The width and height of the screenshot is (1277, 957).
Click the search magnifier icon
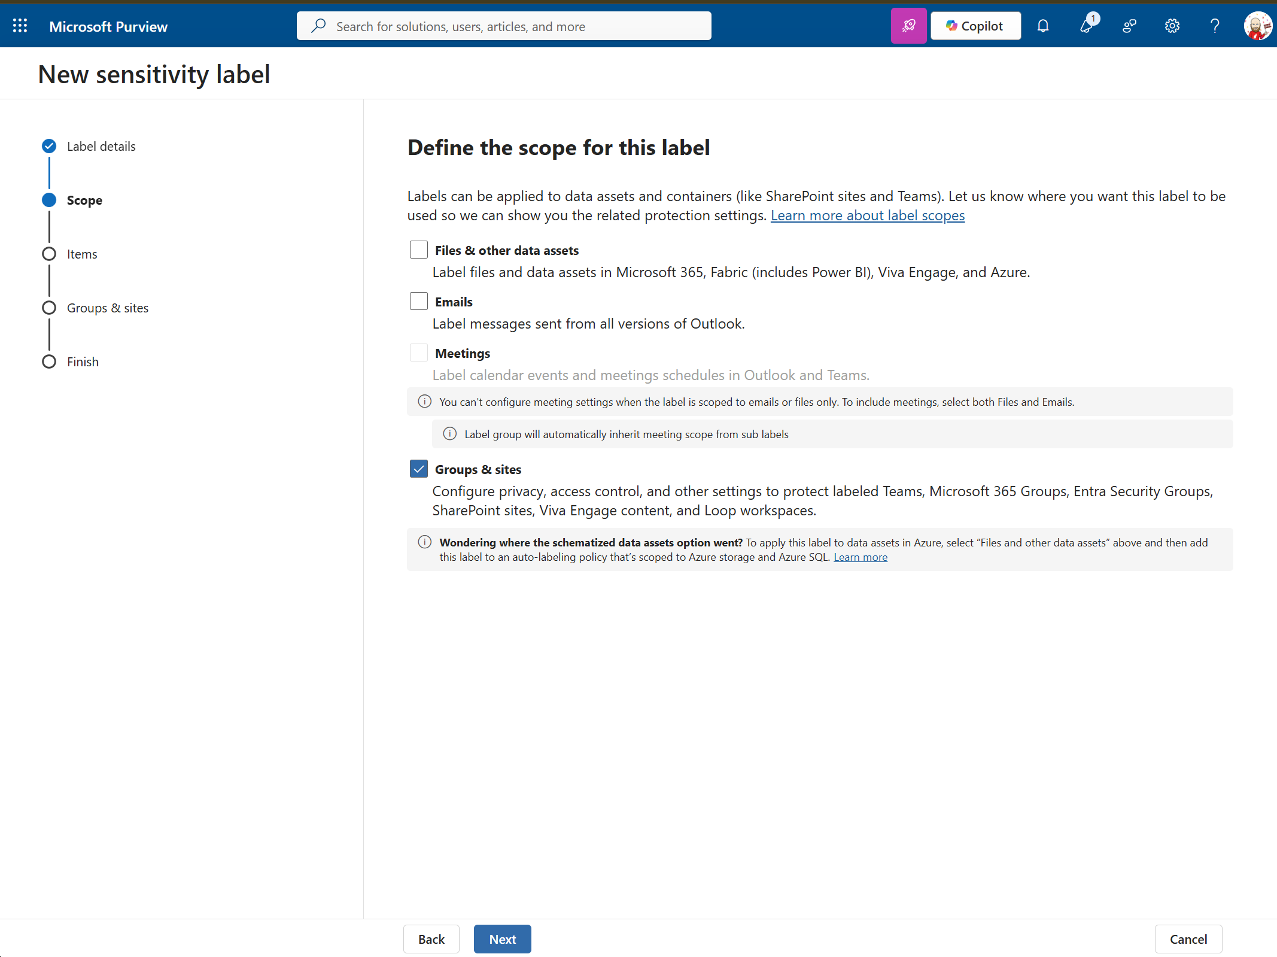click(x=318, y=26)
